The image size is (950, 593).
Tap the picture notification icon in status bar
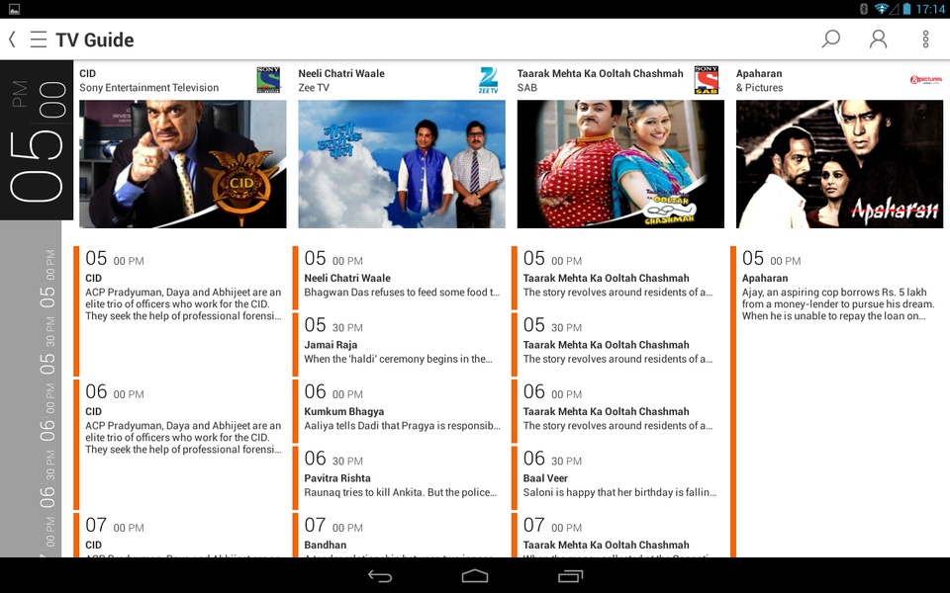(x=14, y=9)
